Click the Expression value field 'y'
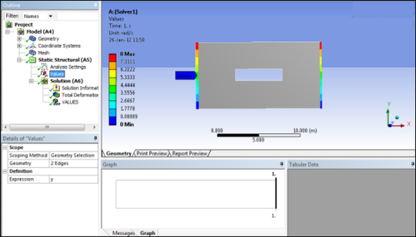Screen dimensions: 416x237 pos(73,179)
